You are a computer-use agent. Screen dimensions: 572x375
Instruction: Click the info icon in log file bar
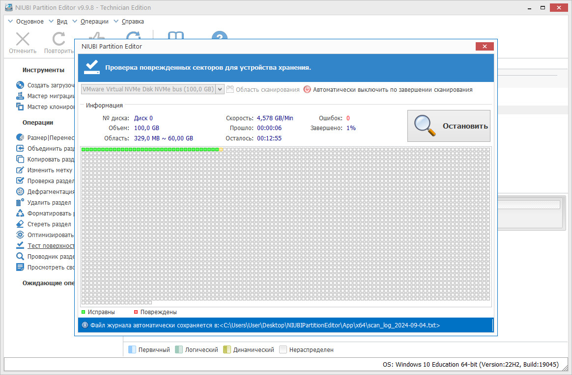[x=85, y=325]
